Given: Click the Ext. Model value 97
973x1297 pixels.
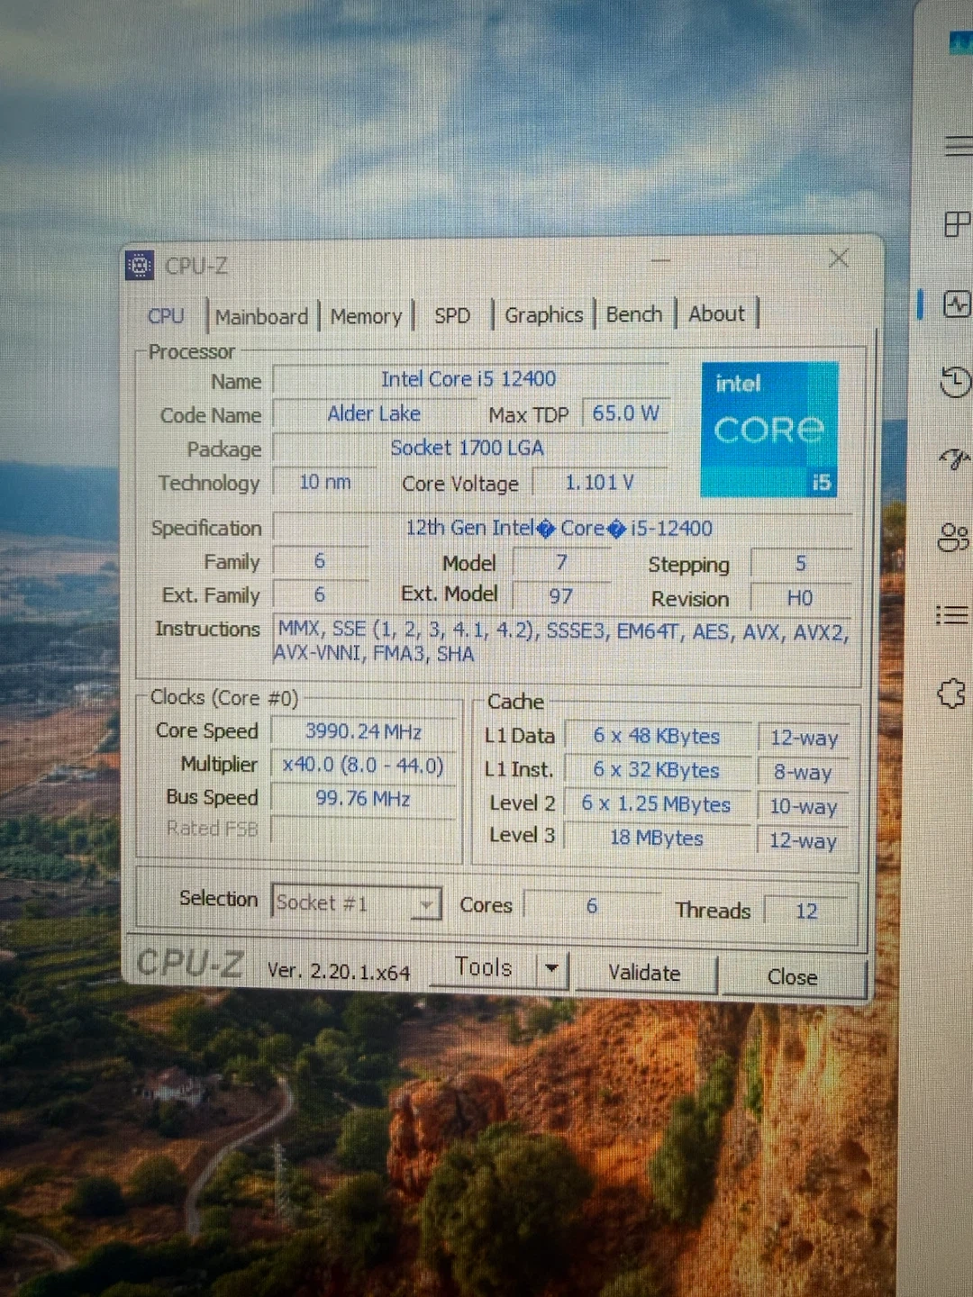Looking at the screenshot, I should 560,596.
